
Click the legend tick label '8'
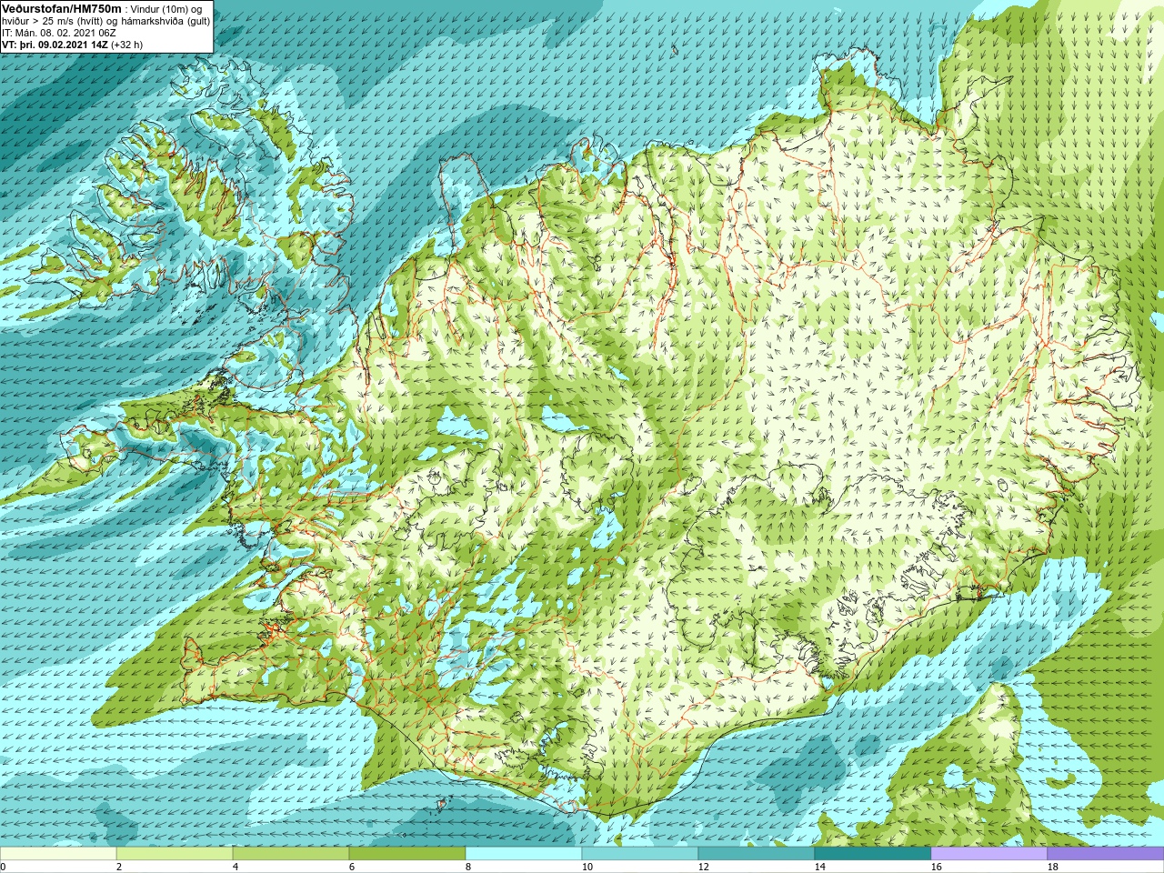coord(468,867)
